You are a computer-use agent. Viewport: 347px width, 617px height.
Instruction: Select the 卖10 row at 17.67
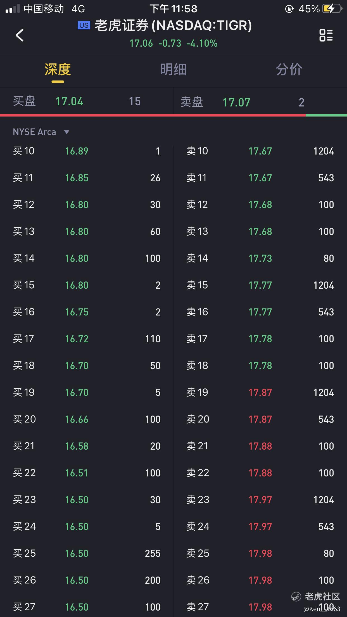click(260, 151)
